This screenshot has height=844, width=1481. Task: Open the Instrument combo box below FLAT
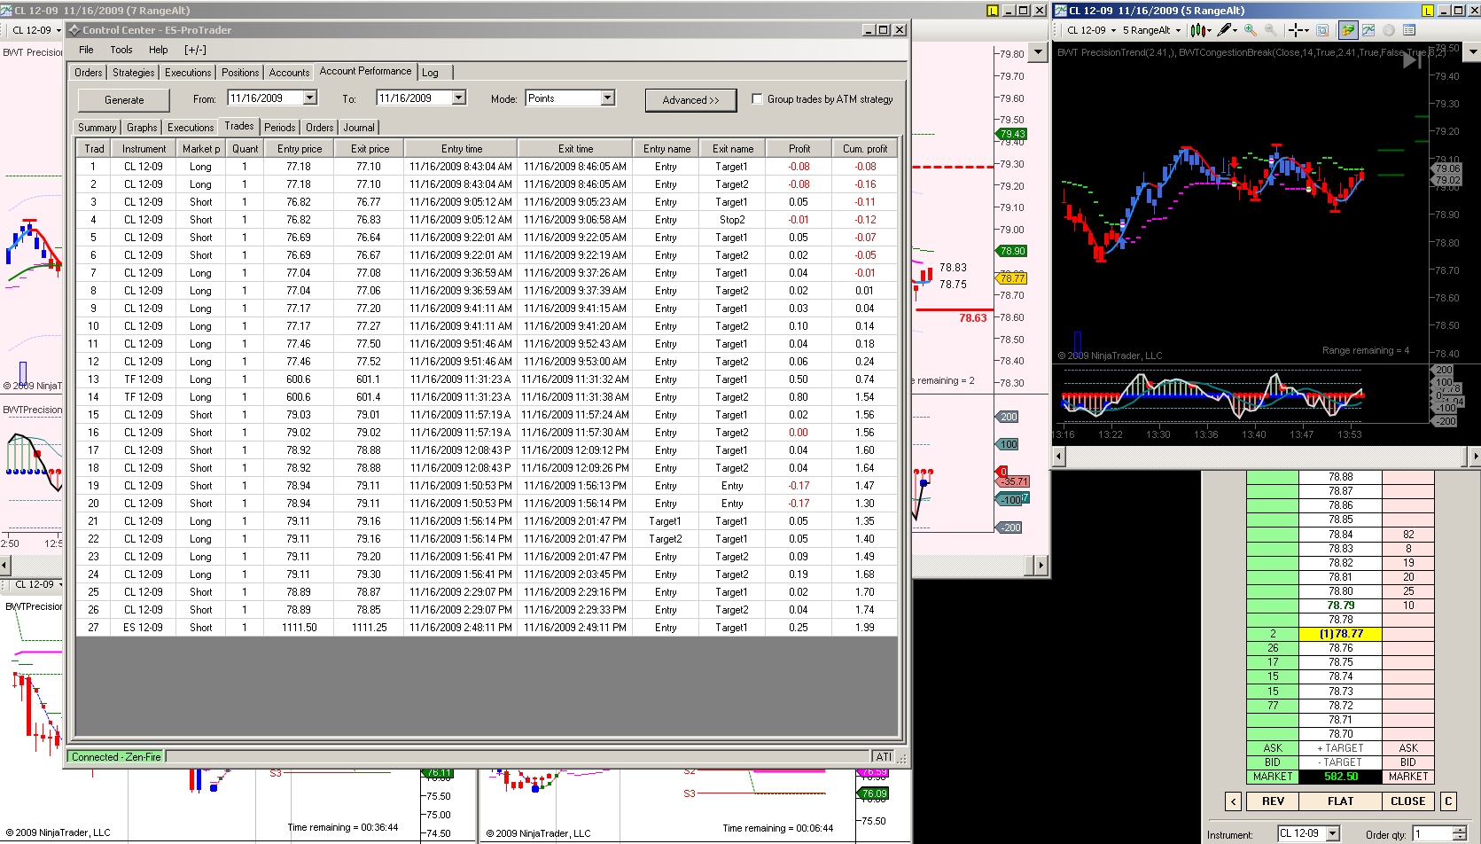click(1332, 833)
